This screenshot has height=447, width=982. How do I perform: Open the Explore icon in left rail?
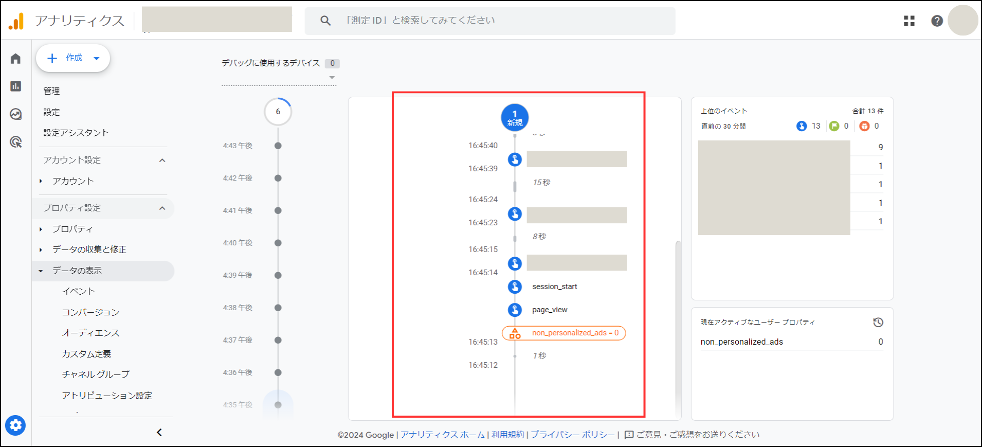[x=15, y=114]
